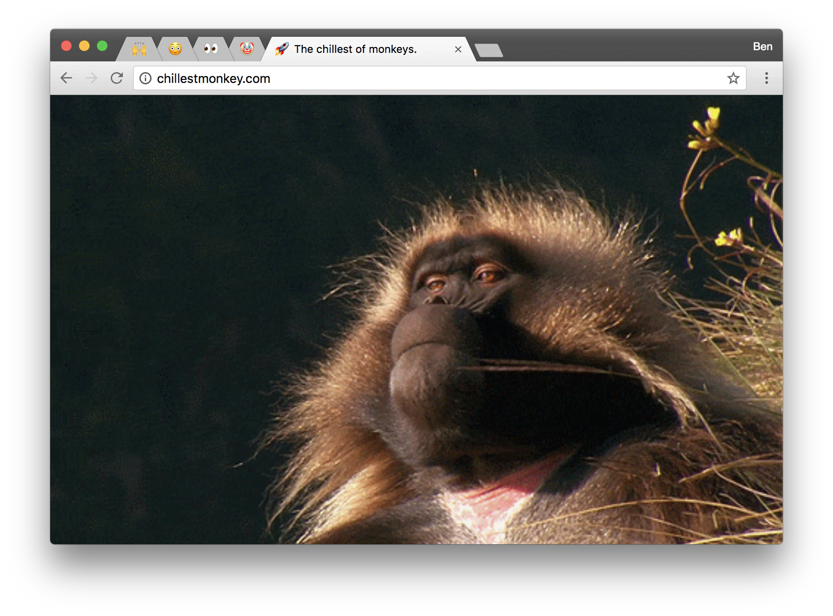Click the rocket favicon on active tab
Viewport: 833px width, 616px height.
click(x=282, y=49)
